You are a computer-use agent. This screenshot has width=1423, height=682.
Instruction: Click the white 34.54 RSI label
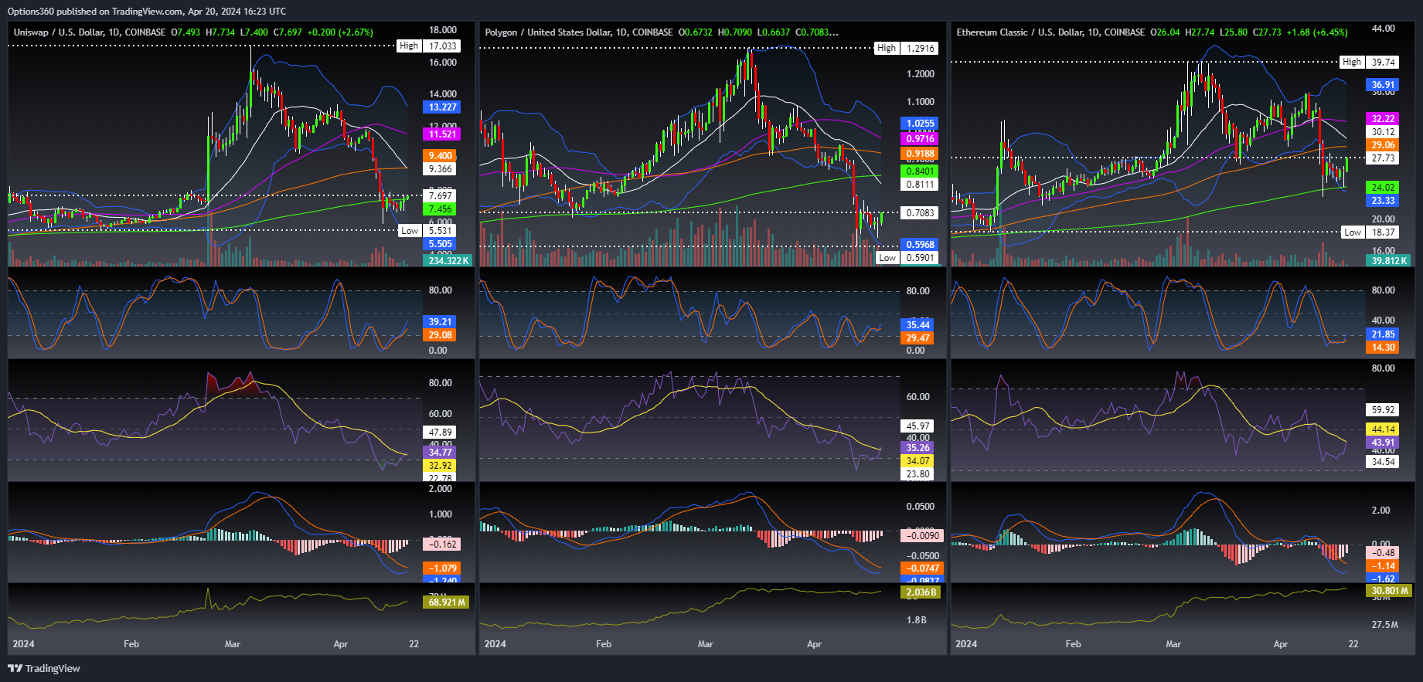1383,462
